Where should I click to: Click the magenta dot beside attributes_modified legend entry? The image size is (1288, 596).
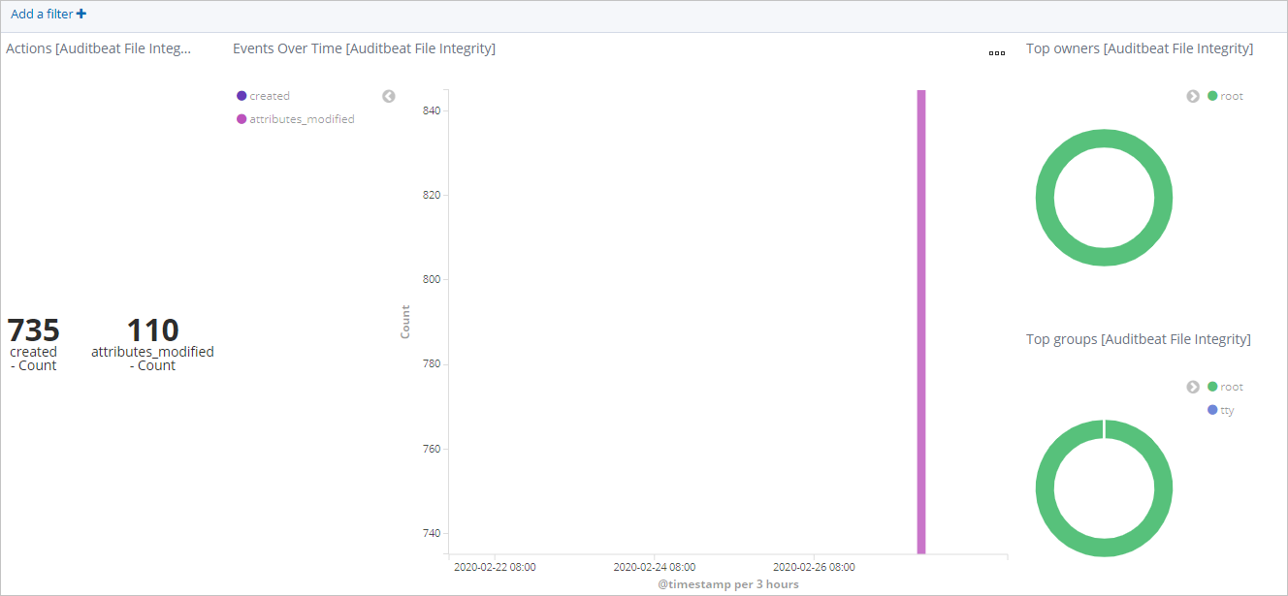[241, 118]
